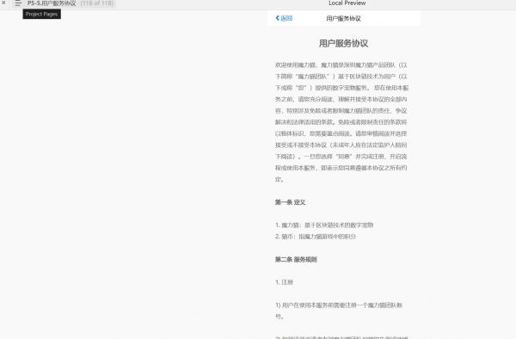The width and height of the screenshot is (516, 339).
Task: Select the 第二条 服务规则 section heading
Action: pos(296,259)
